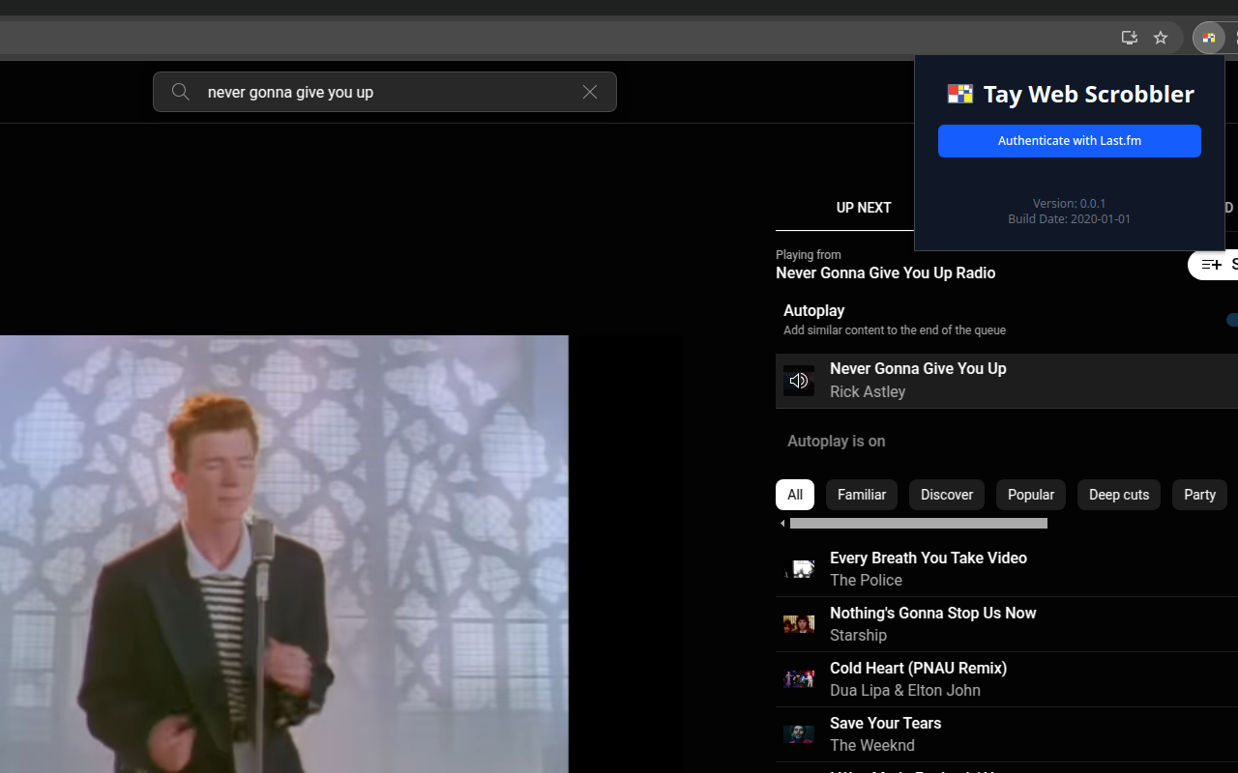The height and width of the screenshot is (773, 1238).
Task: Select the Familiar filter chip
Action: (x=862, y=495)
